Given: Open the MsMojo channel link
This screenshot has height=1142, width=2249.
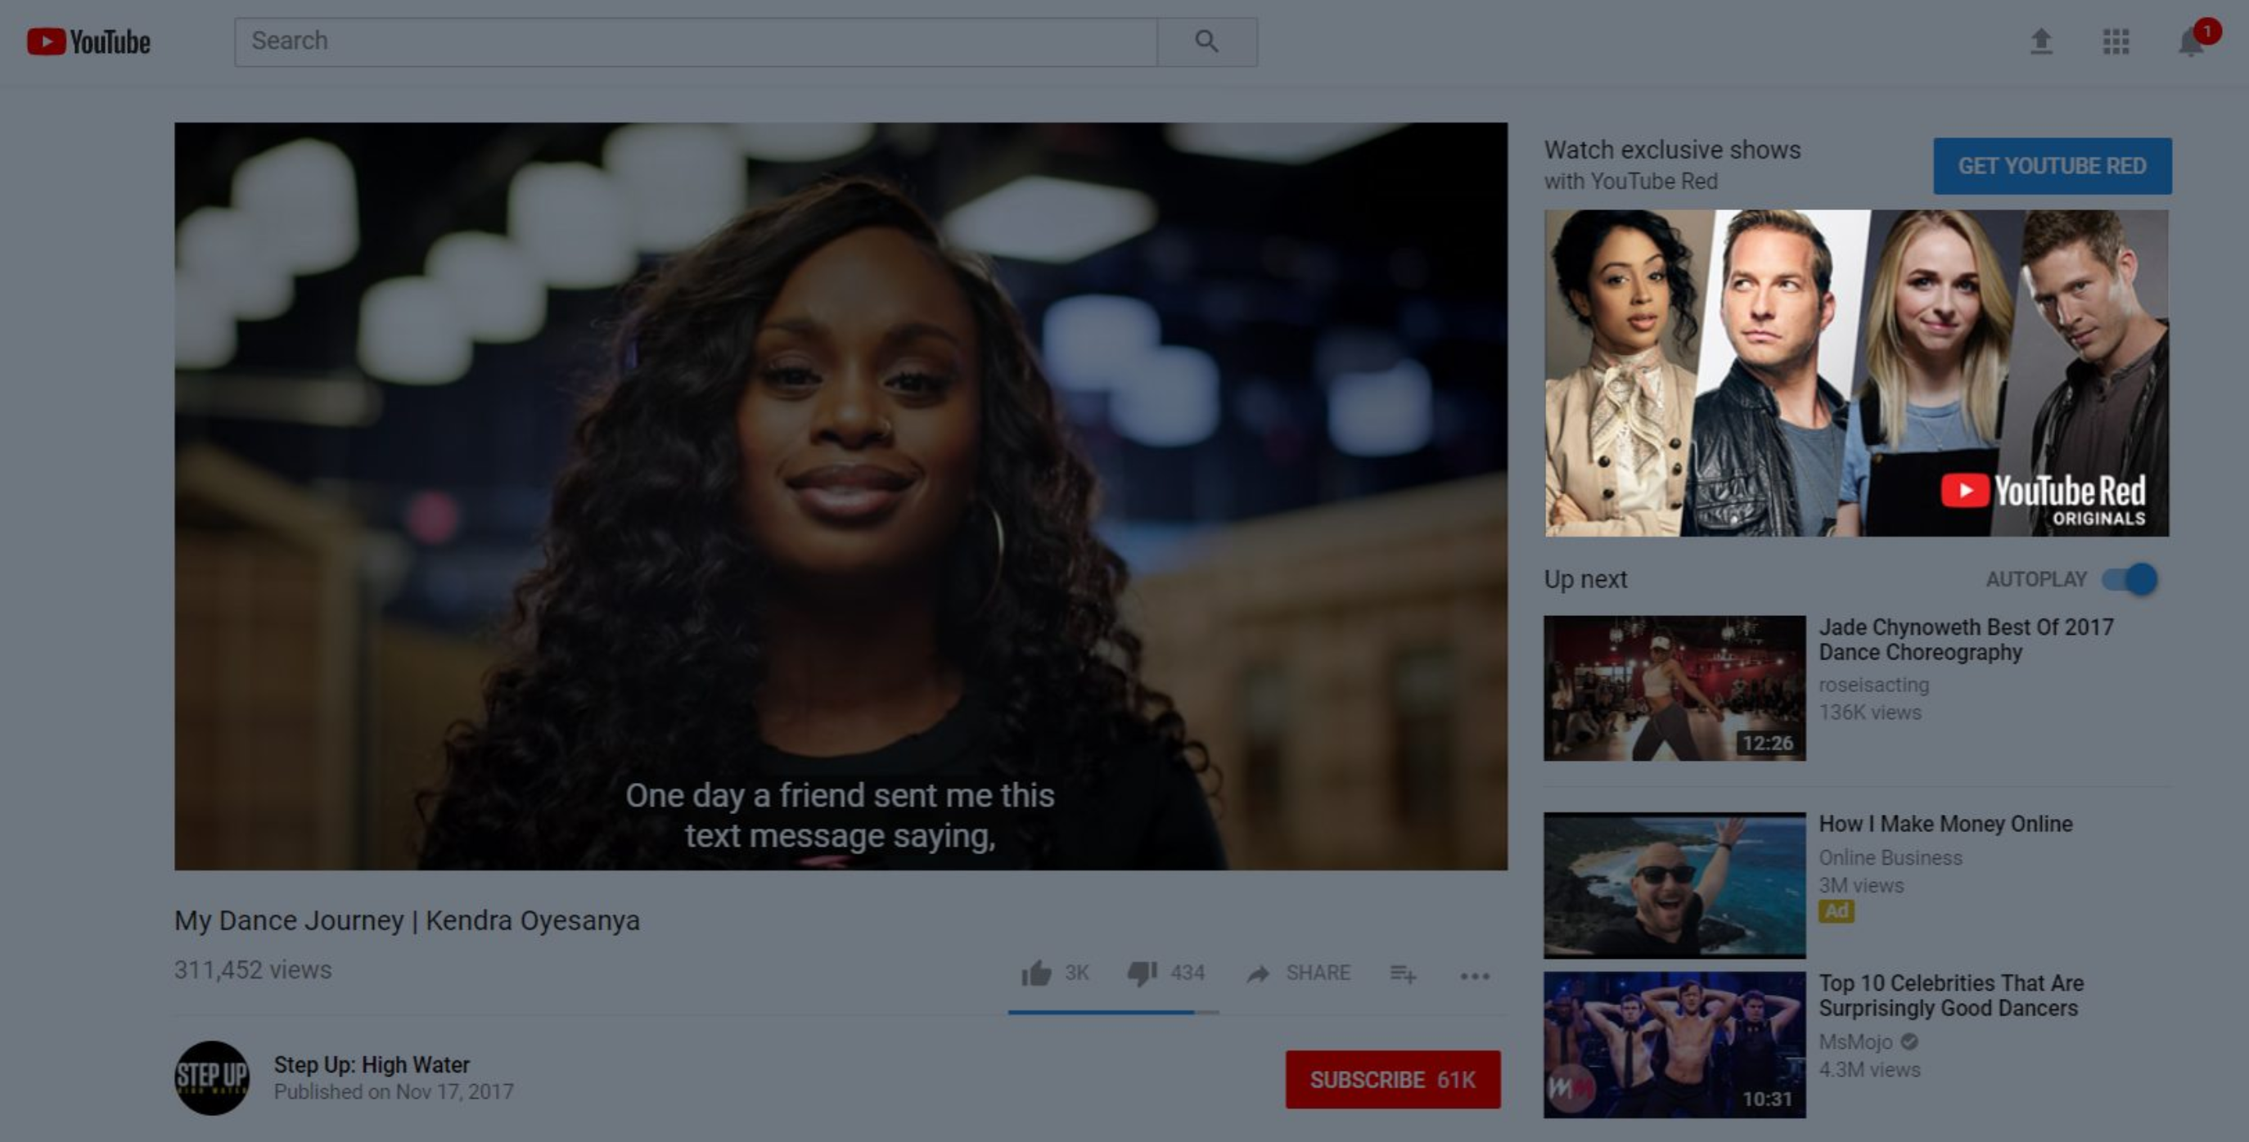Looking at the screenshot, I should click(1855, 1041).
